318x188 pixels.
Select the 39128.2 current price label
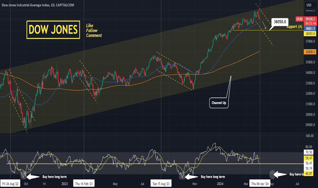(x=310, y=19)
